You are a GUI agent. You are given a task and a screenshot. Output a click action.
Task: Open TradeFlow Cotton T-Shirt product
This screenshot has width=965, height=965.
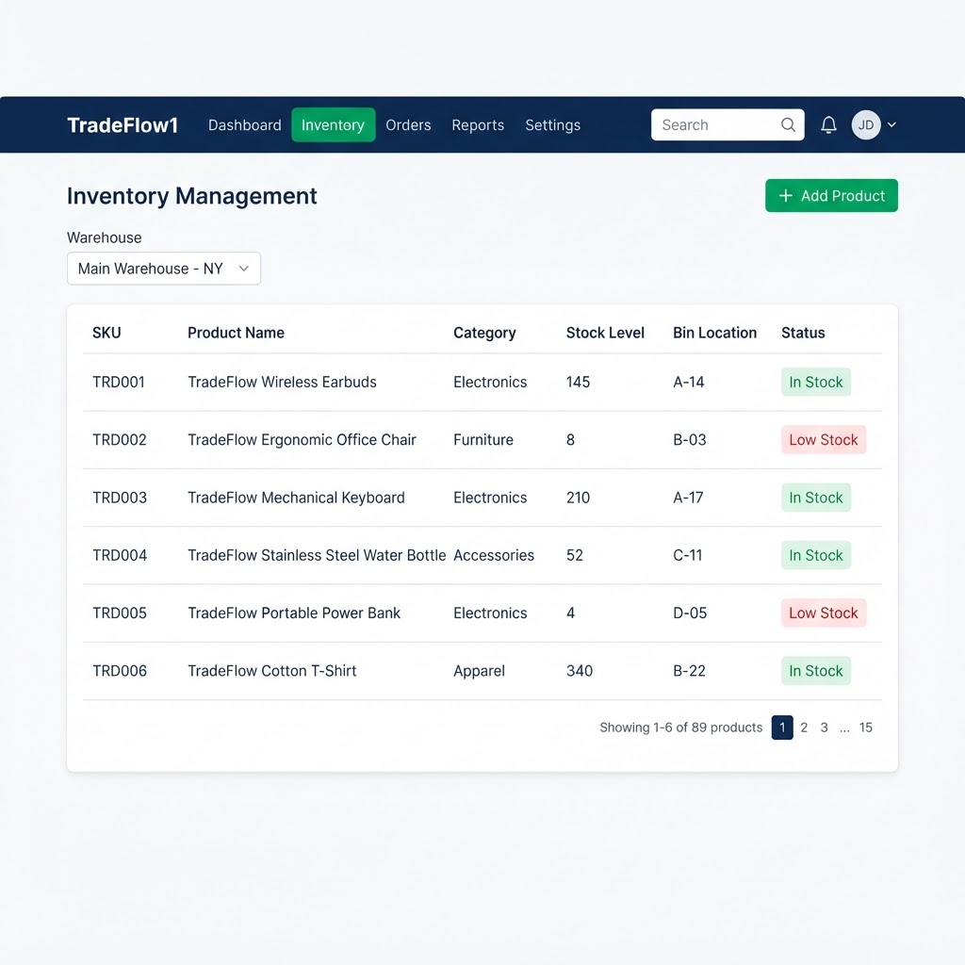click(x=272, y=671)
